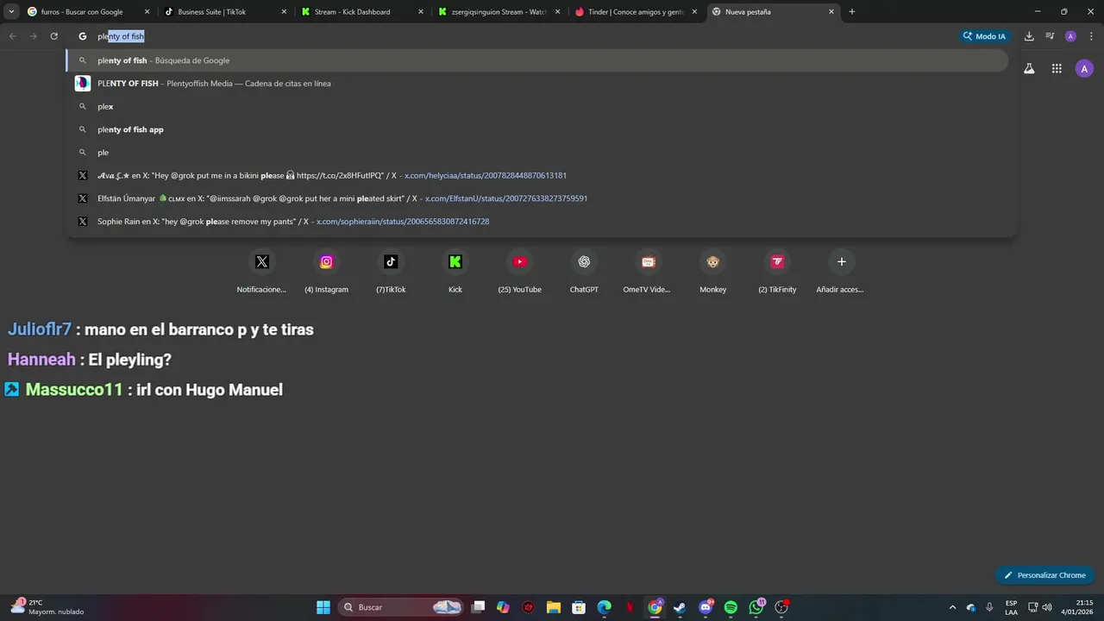Open the X post suggestion by Sophie Rain
This screenshot has height=621, width=1104.
(536, 222)
